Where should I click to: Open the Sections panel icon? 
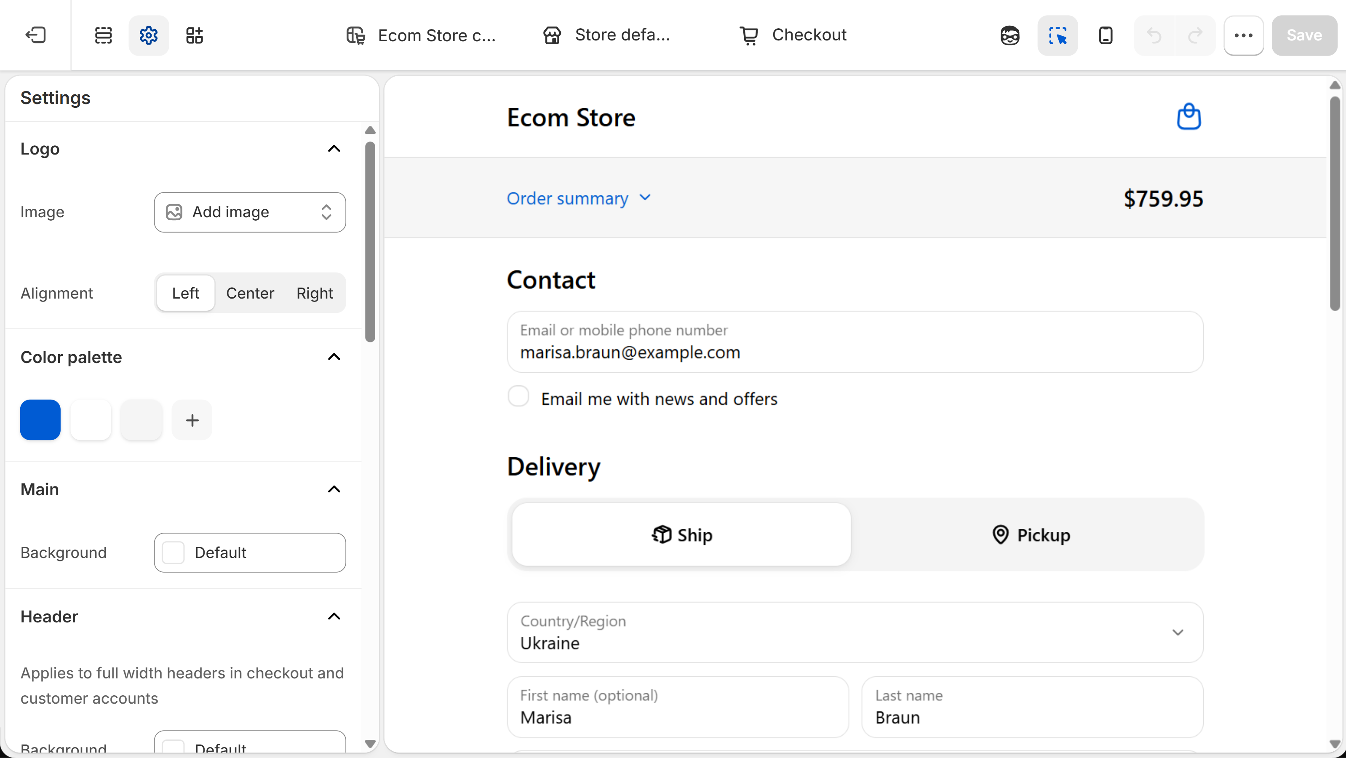(x=104, y=35)
